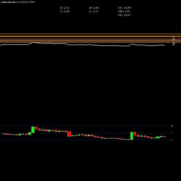Click the 5 price axis label

point(171,133)
